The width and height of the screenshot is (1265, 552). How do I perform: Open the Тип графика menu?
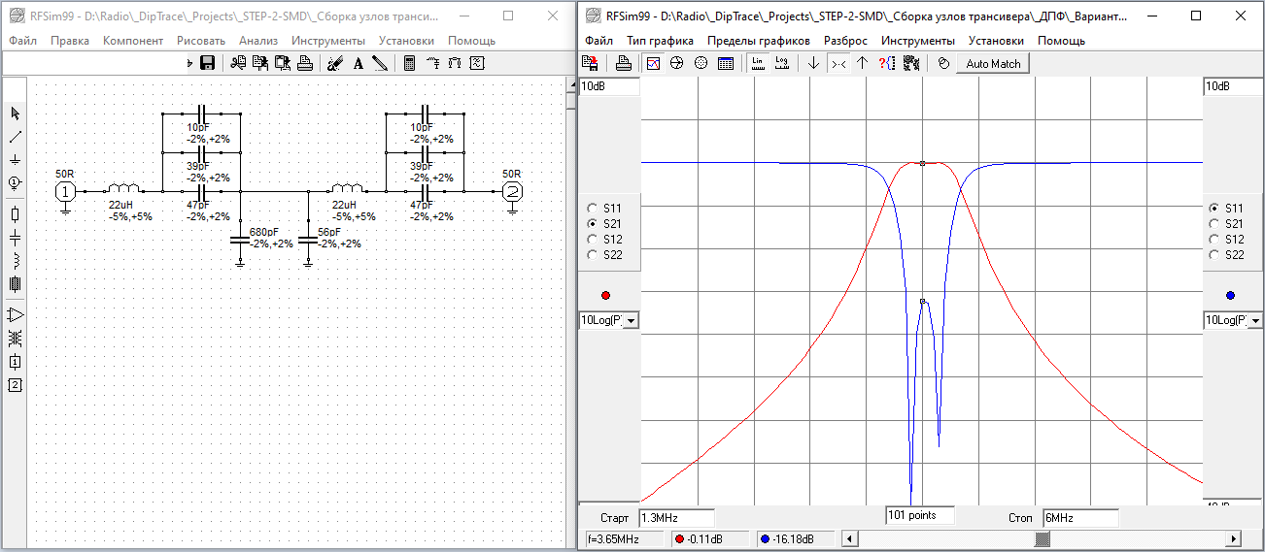(x=660, y=41)
